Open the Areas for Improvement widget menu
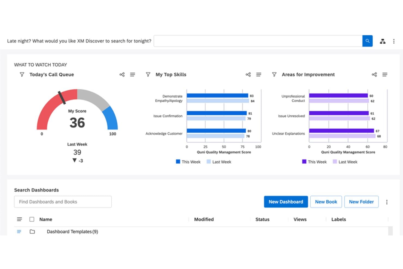The height and width of the screenshot is (269, 403). 385,74
